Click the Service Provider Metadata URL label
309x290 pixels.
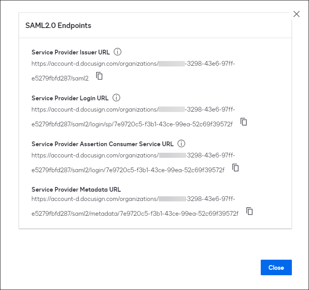tap(76, 190)
